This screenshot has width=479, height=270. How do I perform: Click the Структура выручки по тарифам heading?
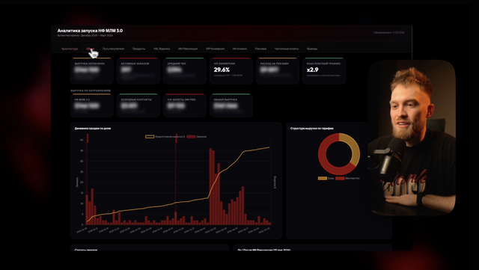312,129
